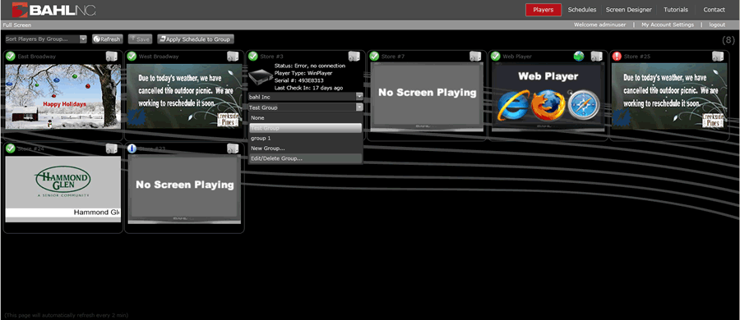This screenshot has width=740, height=320.
Task: Click the green status check on Web Player
Action: (x=496, y=57)
